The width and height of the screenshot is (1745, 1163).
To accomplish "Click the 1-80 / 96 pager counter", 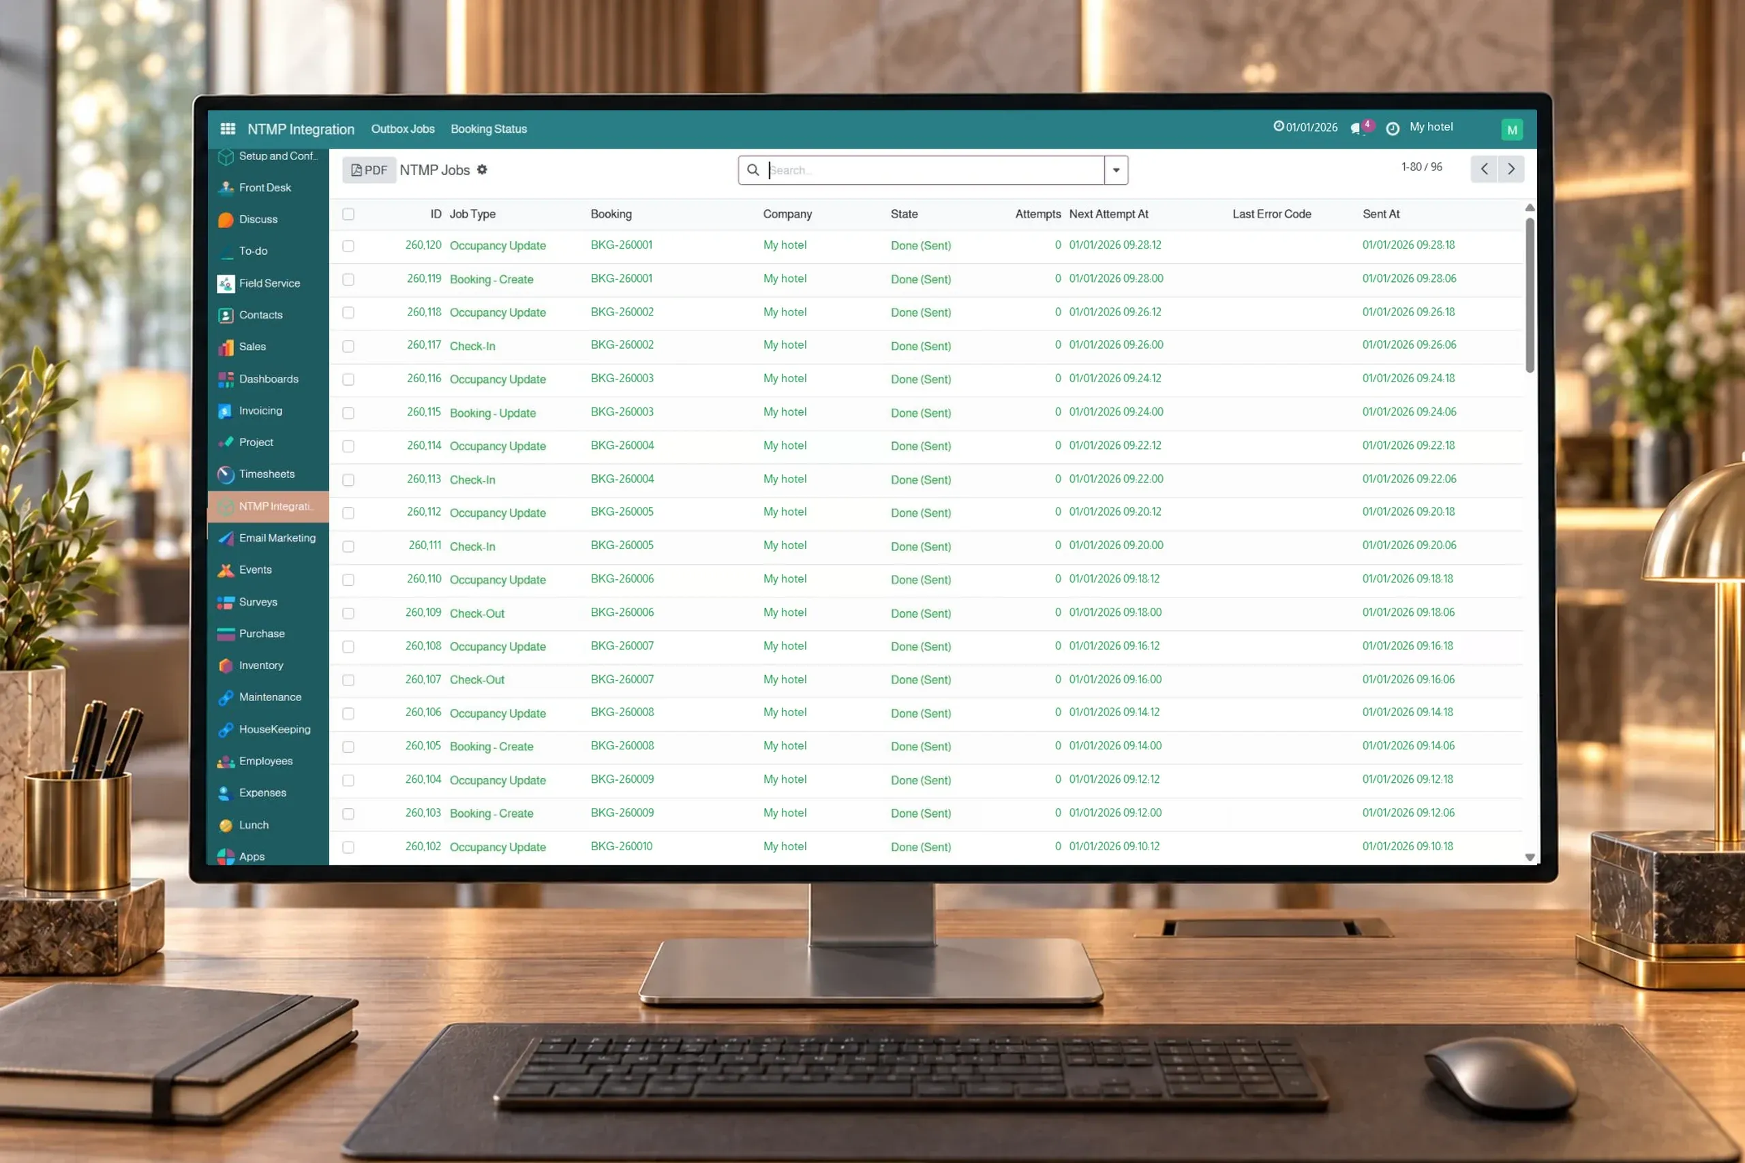I will click(1421, 167).
